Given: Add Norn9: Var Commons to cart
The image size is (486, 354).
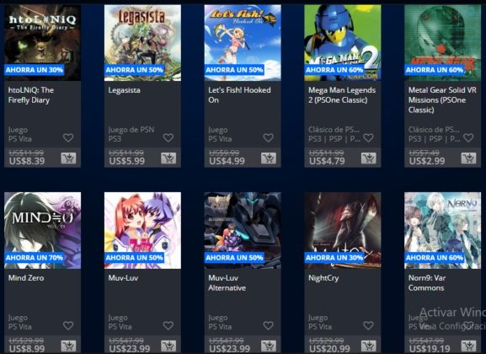Looking at the screenshot, I should pos(468,346).
